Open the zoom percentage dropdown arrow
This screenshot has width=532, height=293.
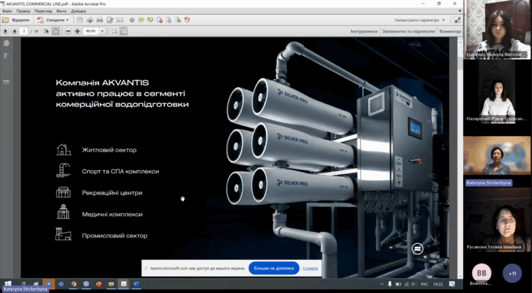[102, 31]
